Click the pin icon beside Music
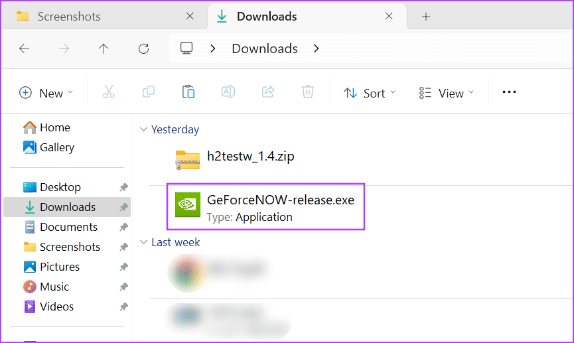574x343 pixels. pos(123,287)
